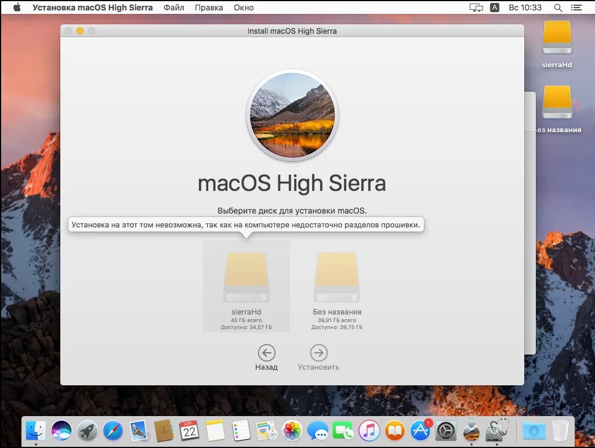Click the 39,91 ГБ всего text
Image resolution: width=595 pixels, height=448 pixels.
pyautogui.click(x=336, y=320)
